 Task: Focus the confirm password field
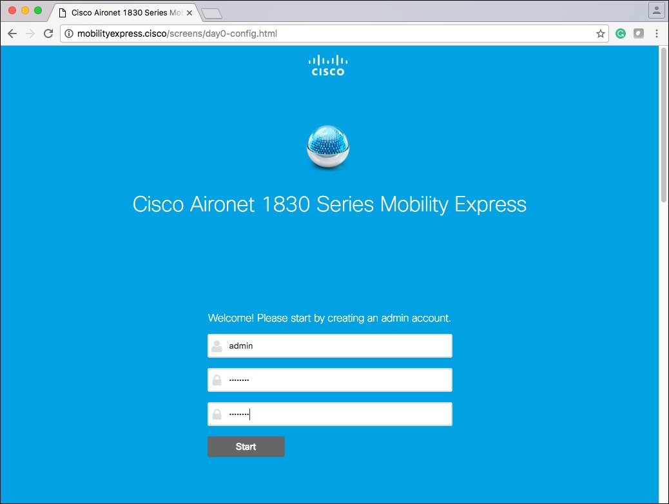330,414
